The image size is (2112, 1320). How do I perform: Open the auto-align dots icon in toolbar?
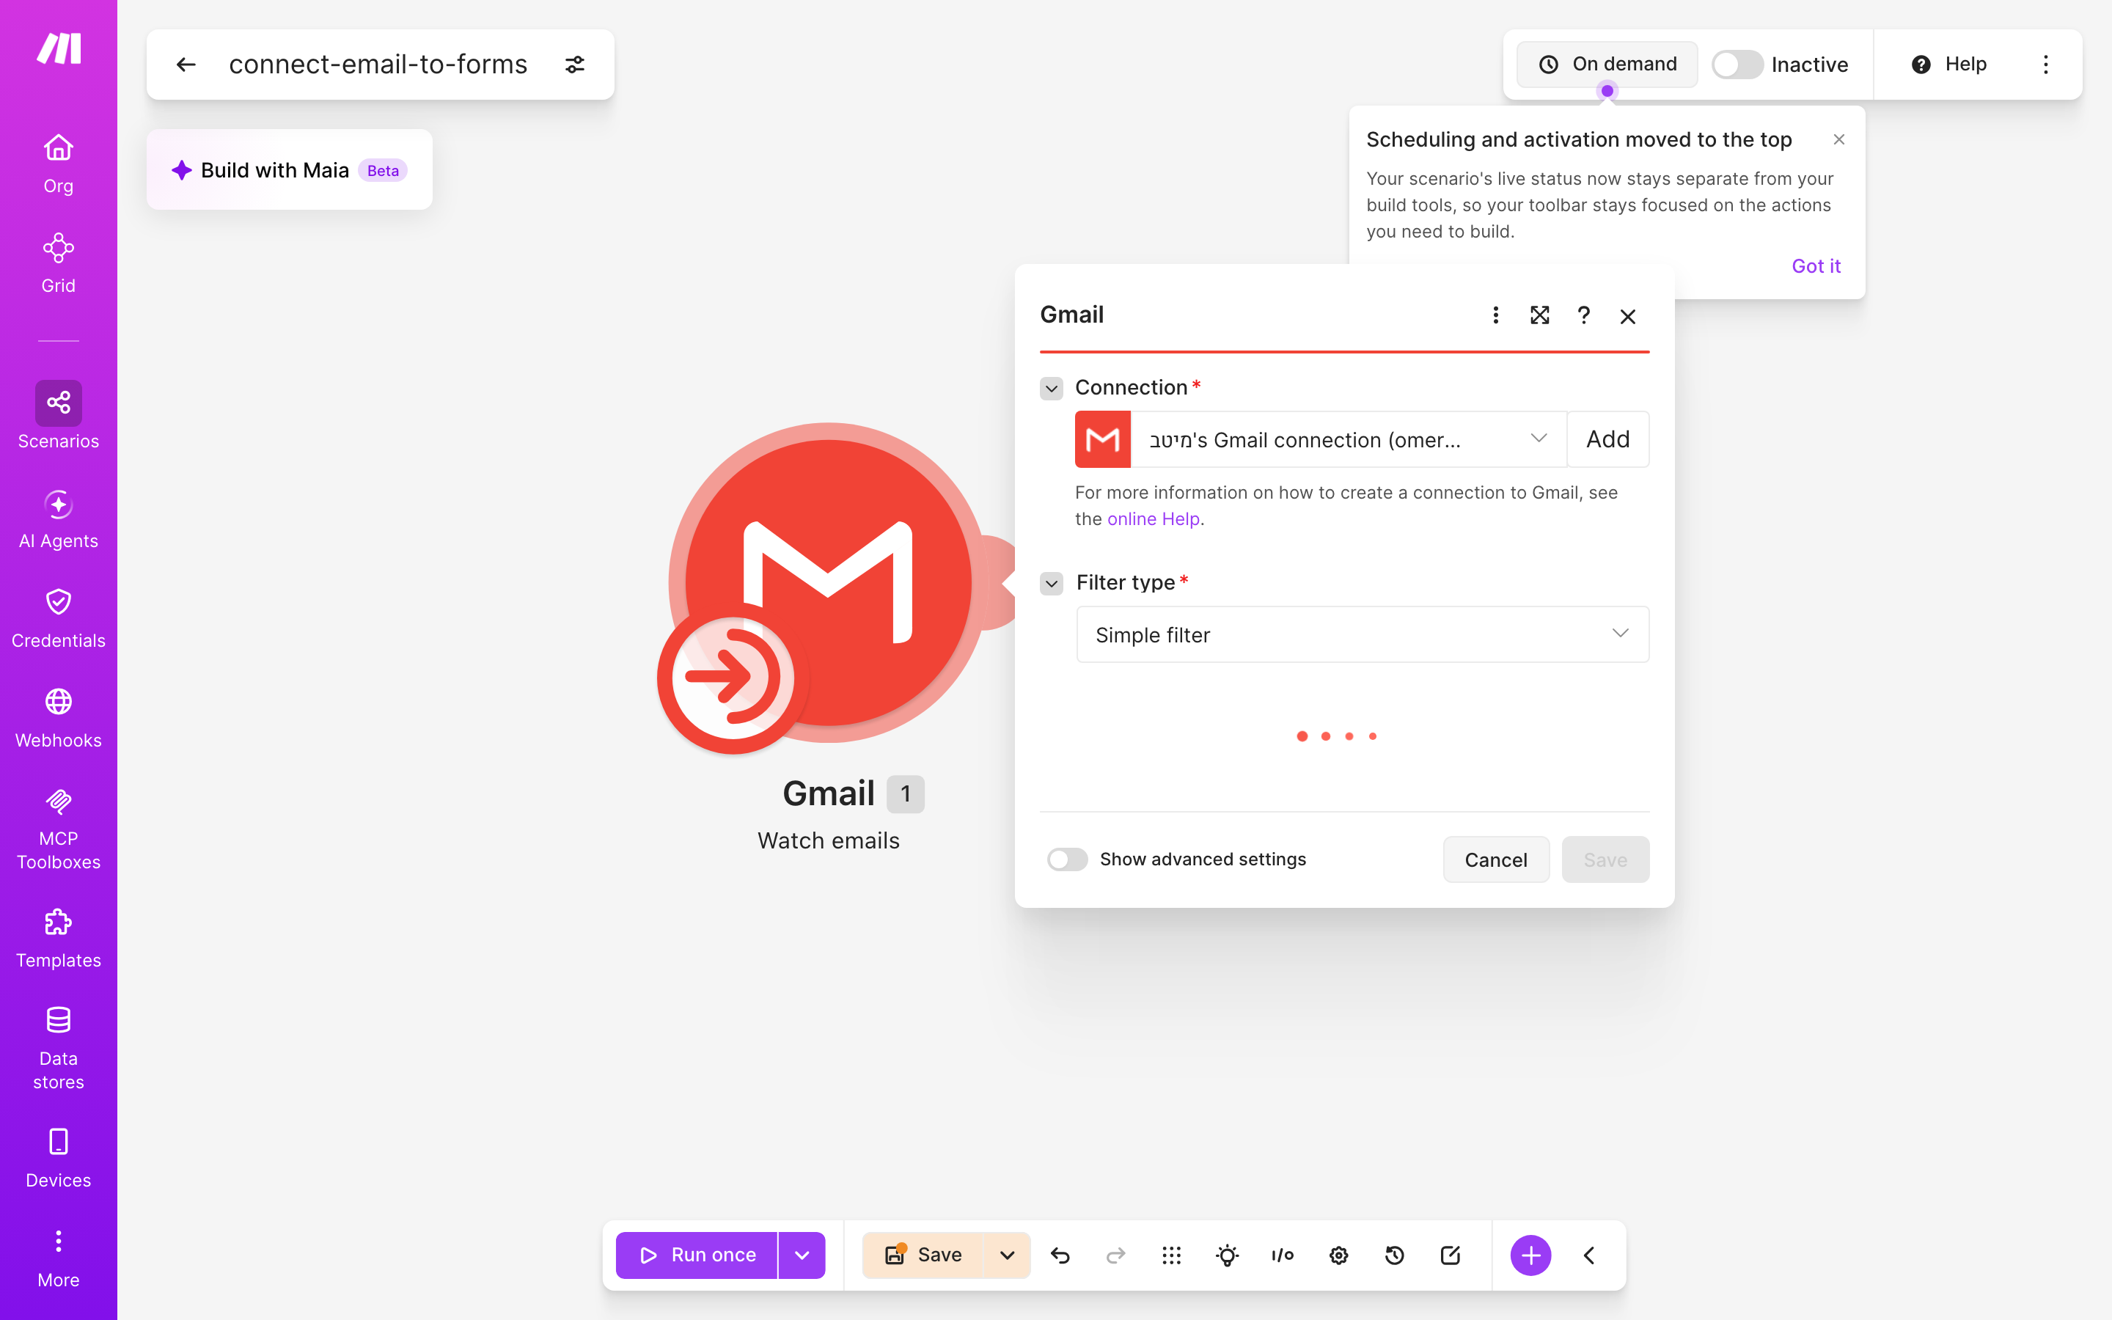(1171, 1255)
